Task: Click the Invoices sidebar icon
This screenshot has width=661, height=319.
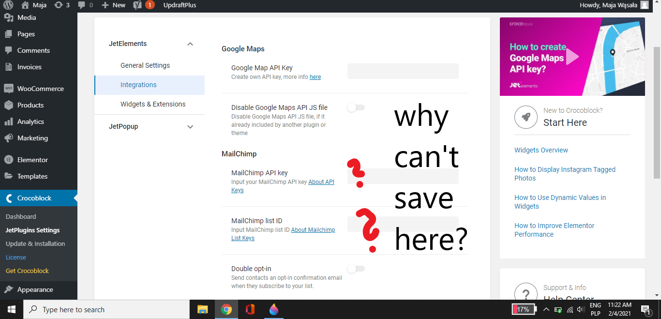Action: click(x=8, y=67)
